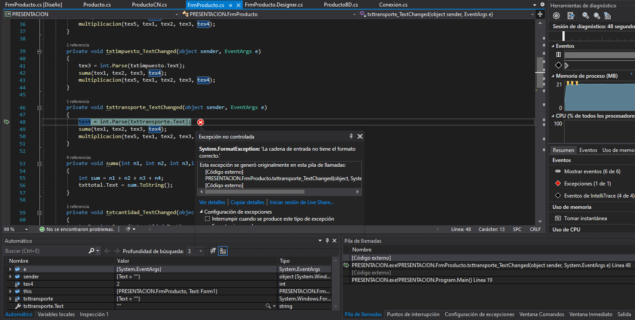Collapse the Memoria de proceso graph section
Viewport: 635px width, 320px height.
553,76
